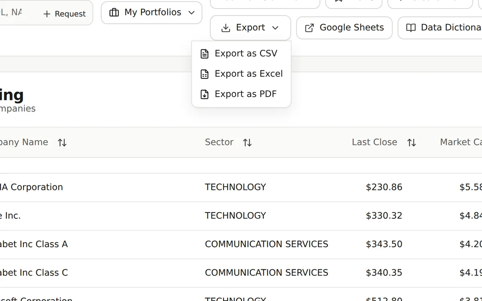
Task: Collapse the Export dropdown chevron
Action: point(275,28)
